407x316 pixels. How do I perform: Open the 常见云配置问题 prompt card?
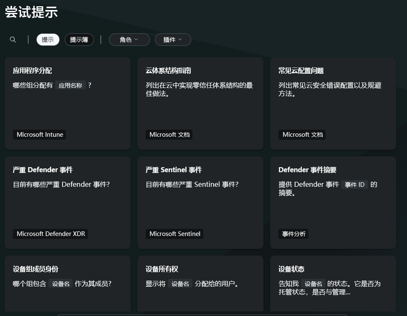333,103
